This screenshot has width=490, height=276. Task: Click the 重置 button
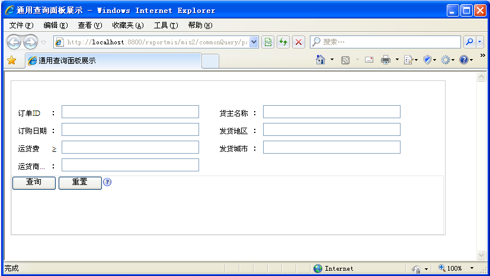coord(81,183)
